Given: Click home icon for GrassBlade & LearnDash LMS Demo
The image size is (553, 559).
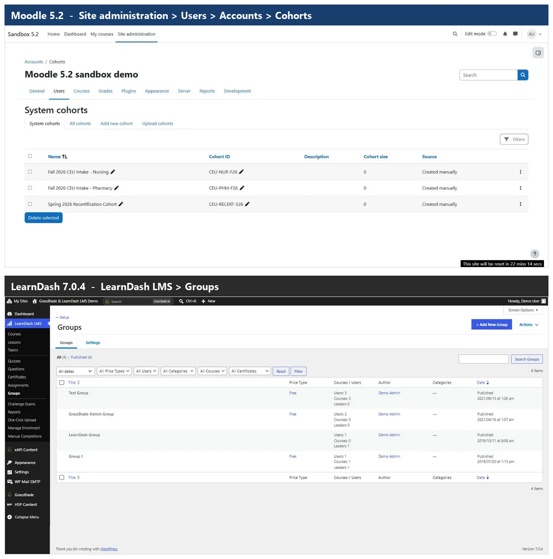Looking at the screenshot, I should point(34,301).
